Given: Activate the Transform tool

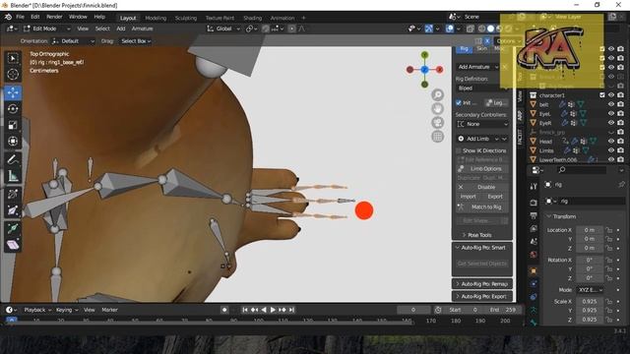Looking at the screenshot, I should coord(13,142).
